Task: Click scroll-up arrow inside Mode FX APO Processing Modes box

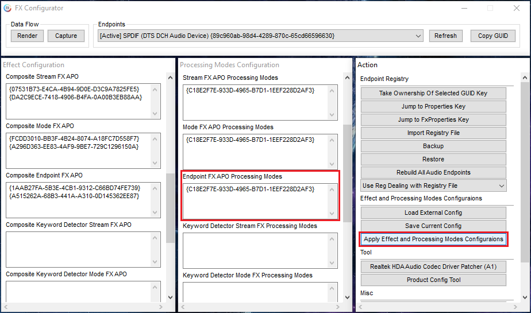Action: click(332, 140)
